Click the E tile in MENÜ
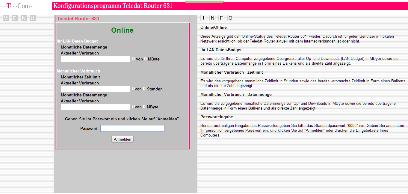Screen dimensions: 408x194 15,18
